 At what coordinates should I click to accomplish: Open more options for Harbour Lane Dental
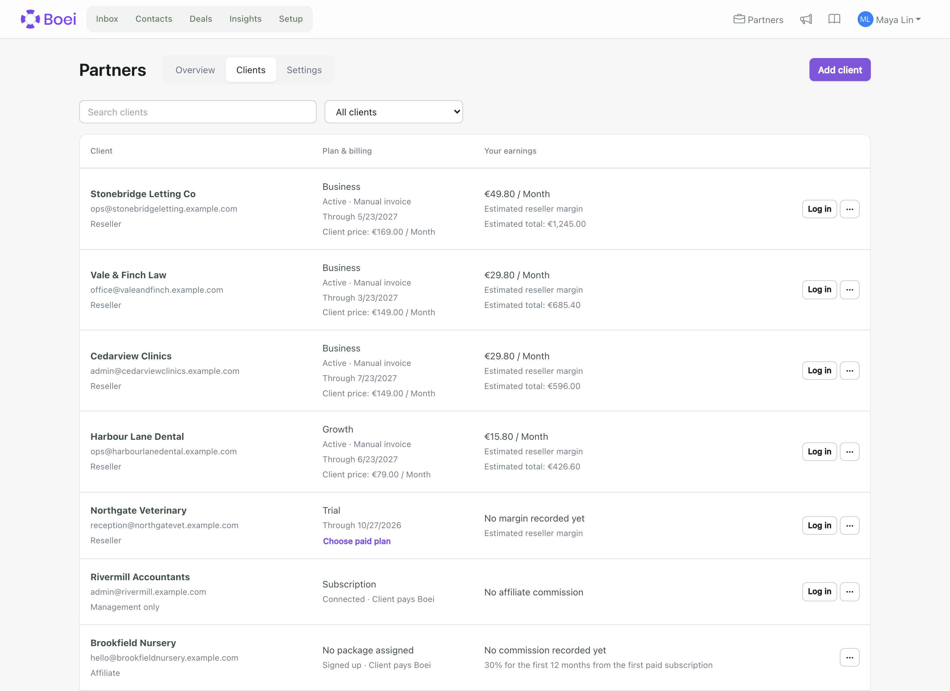849,452
